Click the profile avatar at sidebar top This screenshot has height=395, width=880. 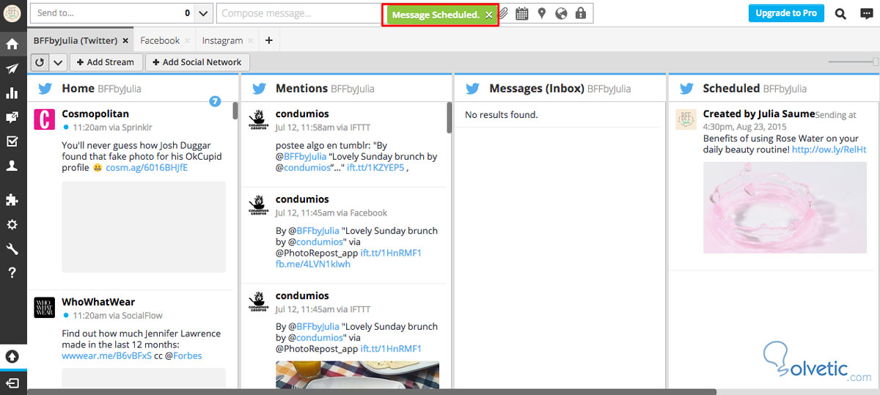pos(12,14)
